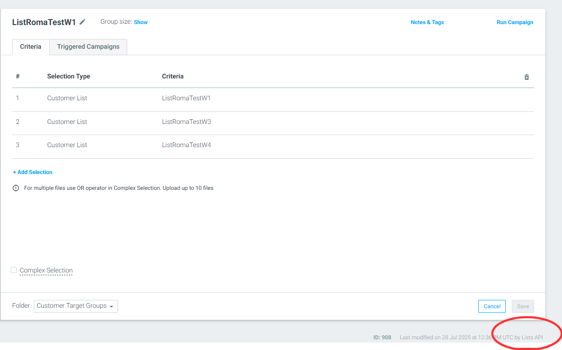
Task: Click the trash delete icon in table header
Action: (526, 77)
